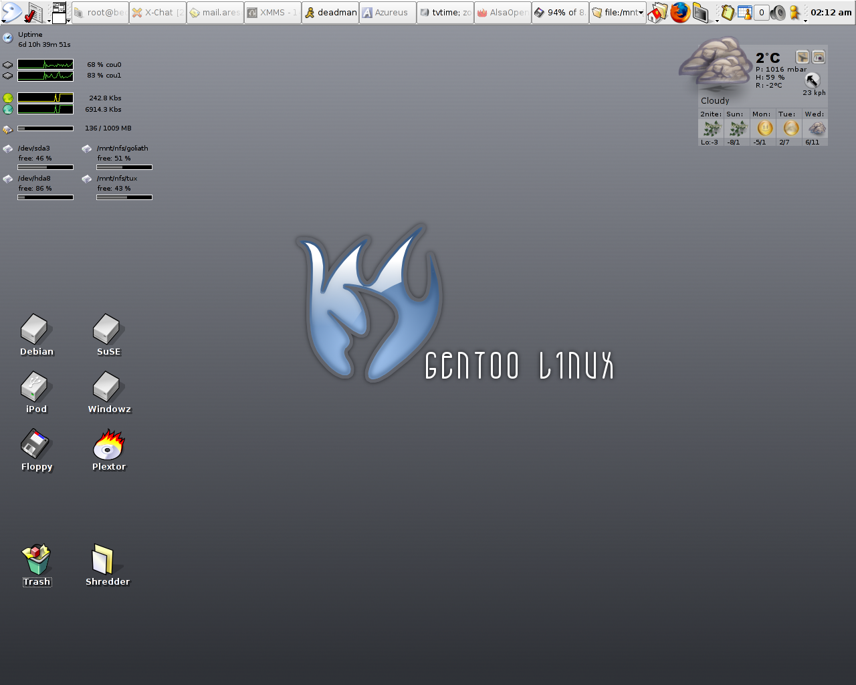Click the tray counter showing 0

(761, 12)
